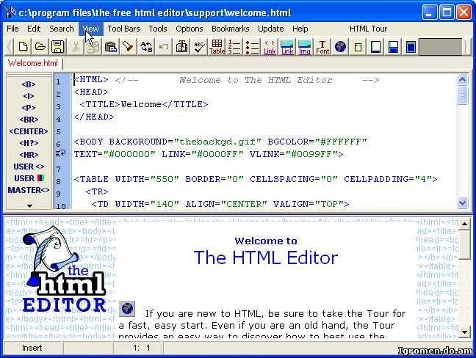Create a new document with the blank page icon
Viewport: 476px width, 358px height.
[23, 47]
